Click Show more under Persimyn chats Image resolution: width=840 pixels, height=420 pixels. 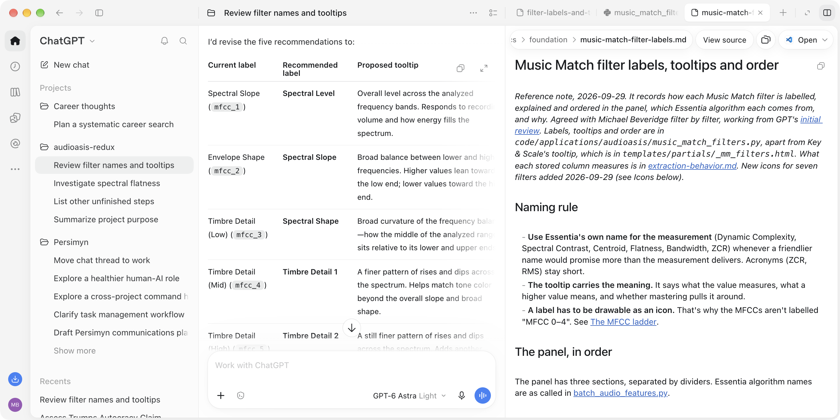[75, 351]
